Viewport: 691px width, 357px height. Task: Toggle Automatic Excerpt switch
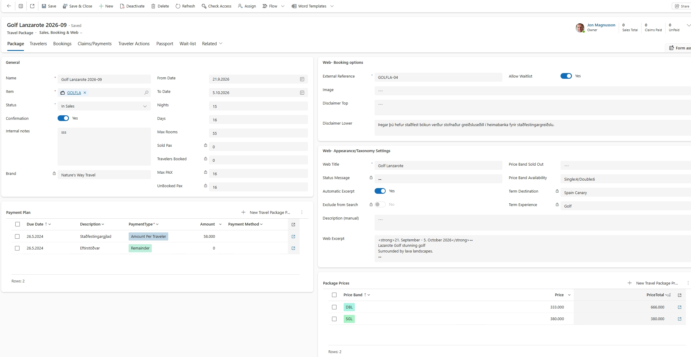click(380, 191)
